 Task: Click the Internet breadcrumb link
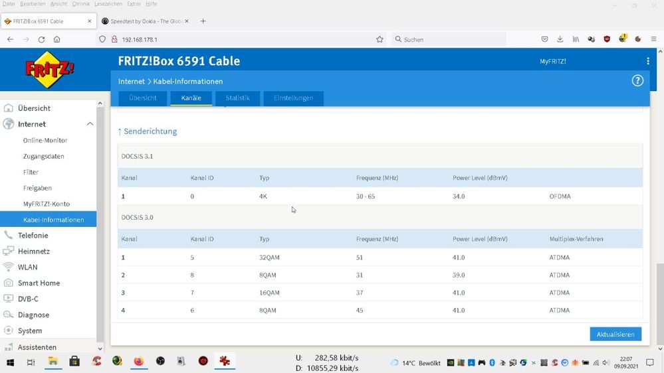[132, 81]
